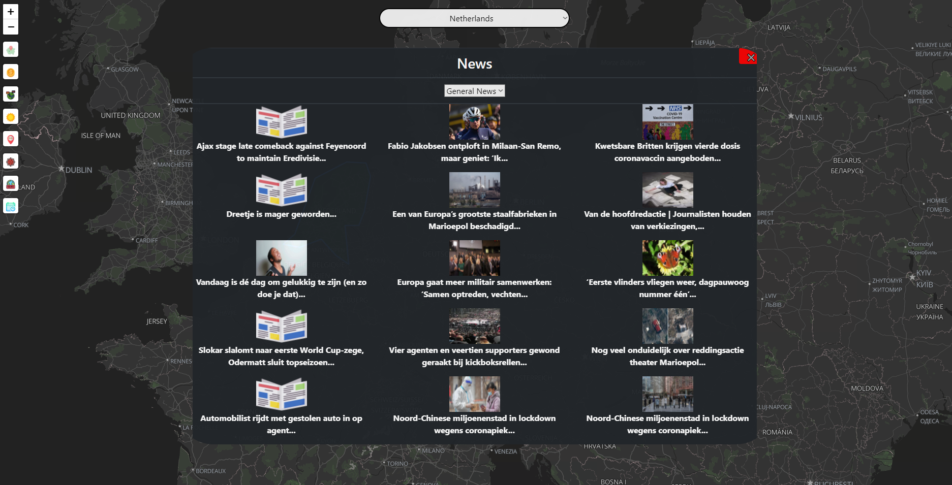Open the Slokar slalomt World Cup article
The height and width of the screenshot is (485, 952).
tap(281, 356)
